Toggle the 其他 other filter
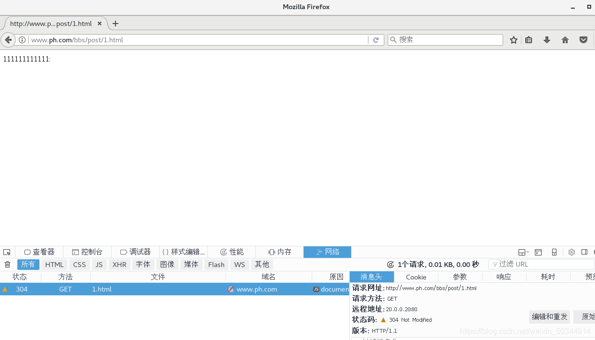Image resolution: width=595 pixels, height=340 pixels. point(262,265)
